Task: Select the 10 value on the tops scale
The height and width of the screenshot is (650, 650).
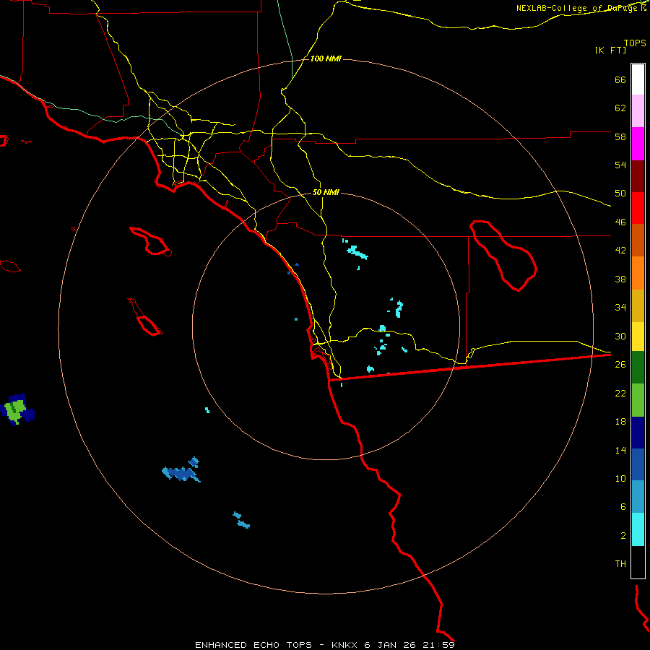Action: coord(620,478)
